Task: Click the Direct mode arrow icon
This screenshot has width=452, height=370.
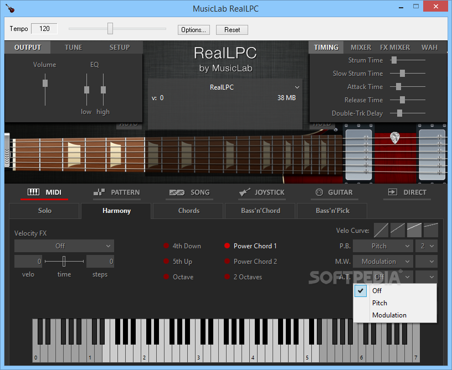Action: [393, 192]
